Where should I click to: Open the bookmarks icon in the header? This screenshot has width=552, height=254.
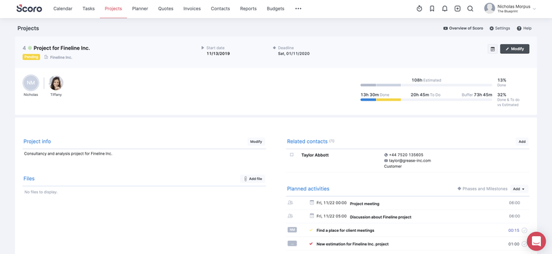(x=432, y=9)
